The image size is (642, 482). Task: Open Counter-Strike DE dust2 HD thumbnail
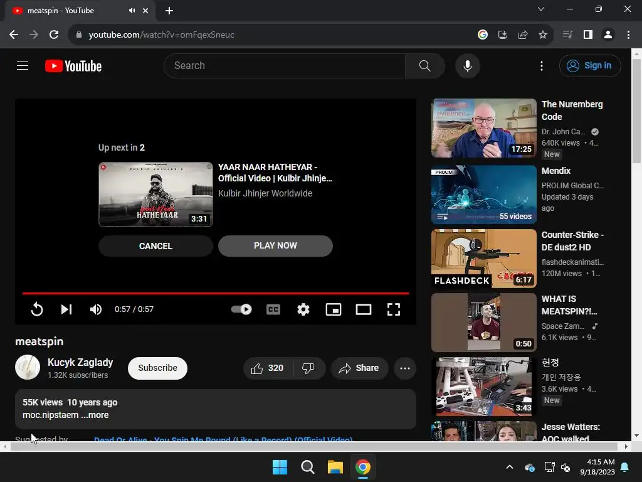point(483,258)
